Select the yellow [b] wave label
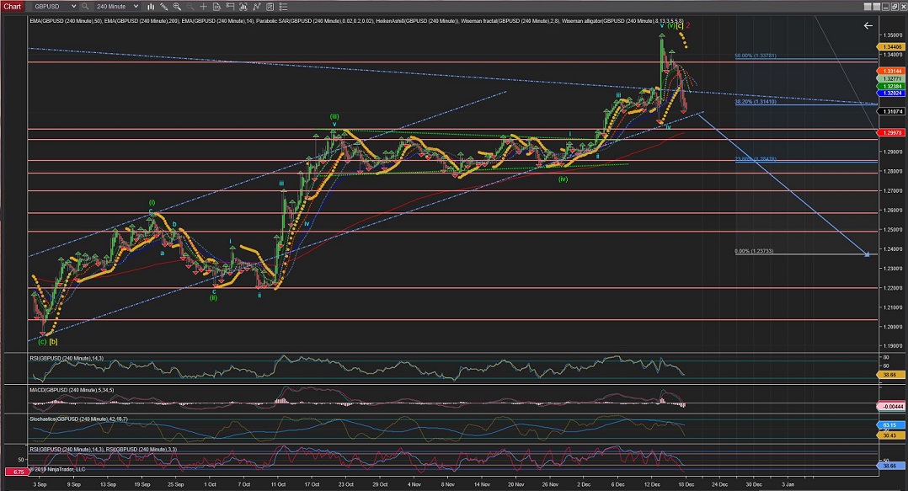 [x=53, y=342]
